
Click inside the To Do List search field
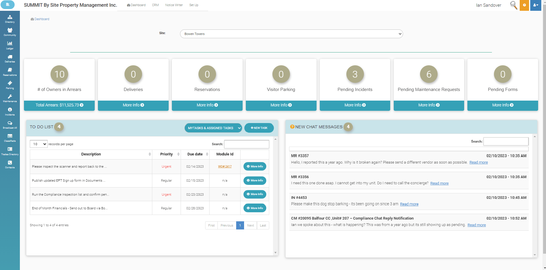tap(246, 144)
